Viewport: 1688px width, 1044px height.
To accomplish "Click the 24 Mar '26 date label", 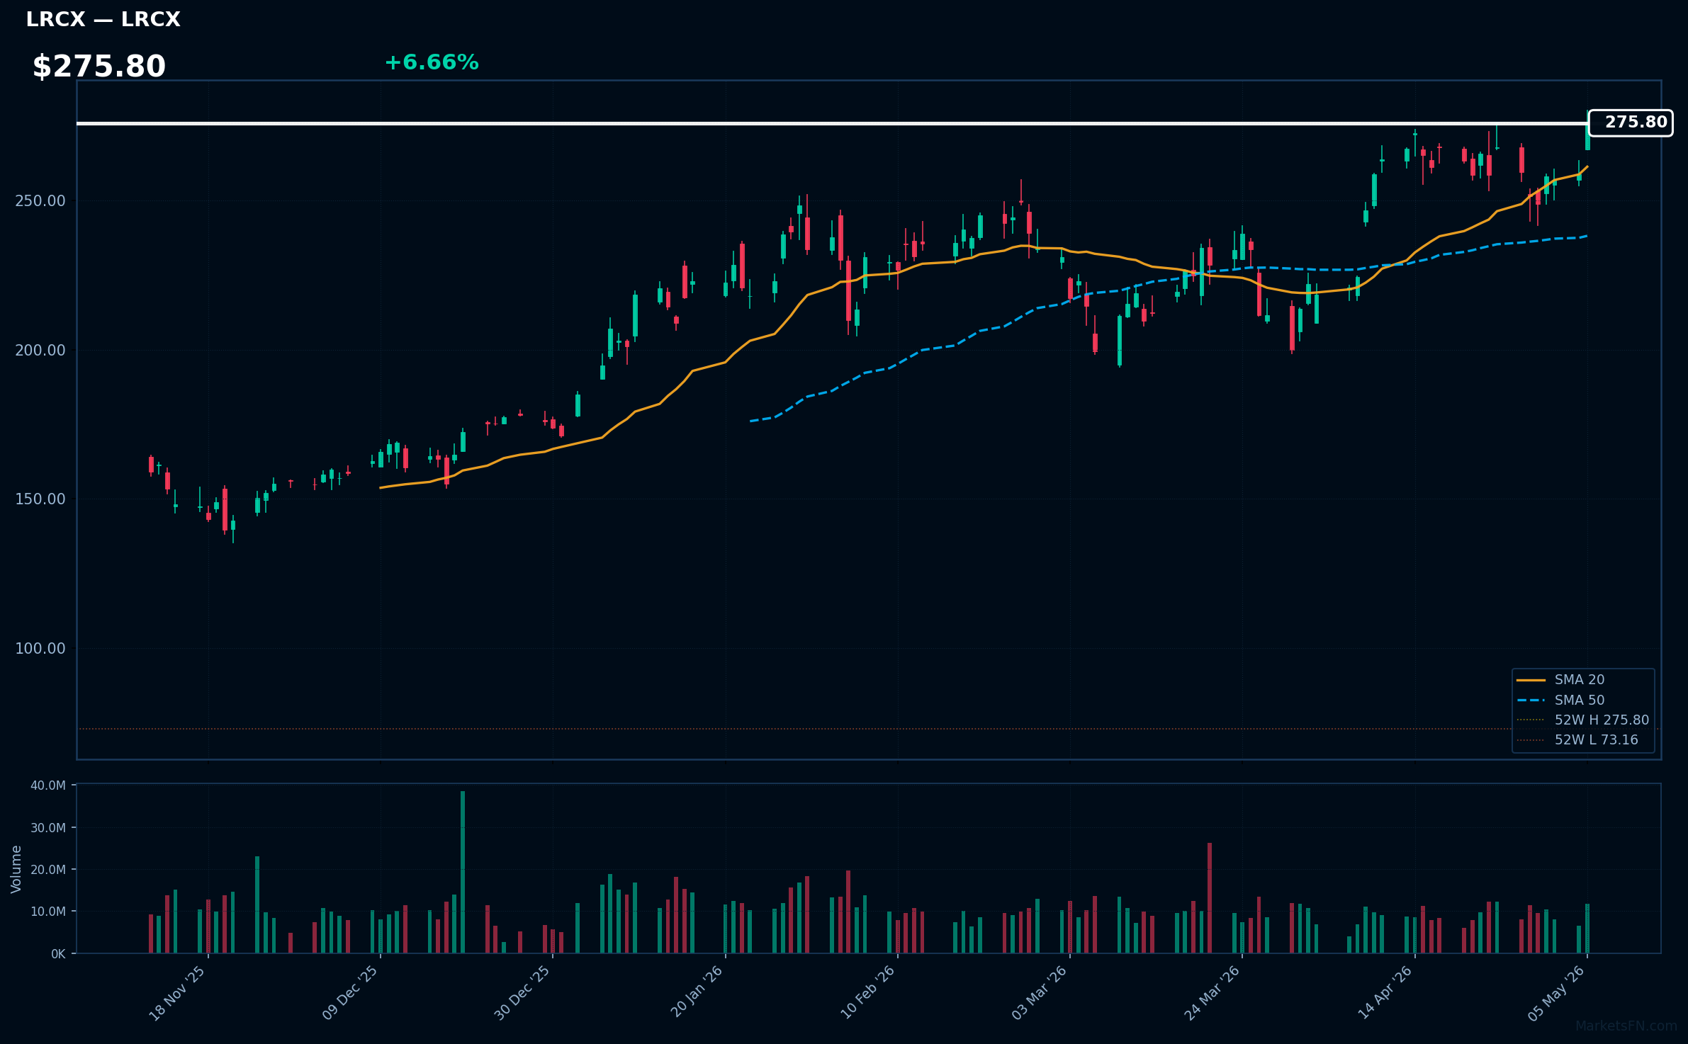I will tap(1212, 993).
